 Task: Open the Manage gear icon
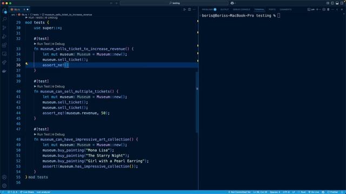4,186
